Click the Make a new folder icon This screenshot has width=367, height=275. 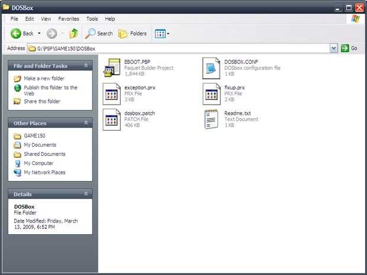tap(17, 79)
